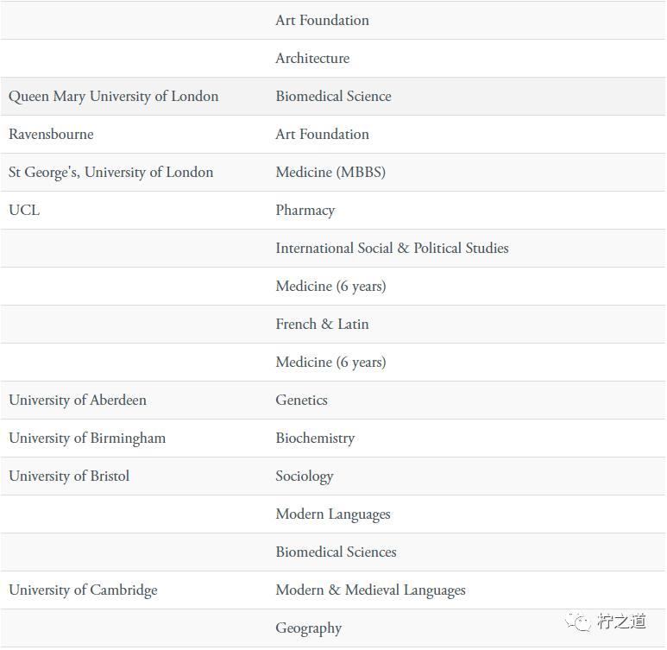Click St George's, University of London text
Image resolution: width=667 pixels, height=650 pixels.
point(110,172)
